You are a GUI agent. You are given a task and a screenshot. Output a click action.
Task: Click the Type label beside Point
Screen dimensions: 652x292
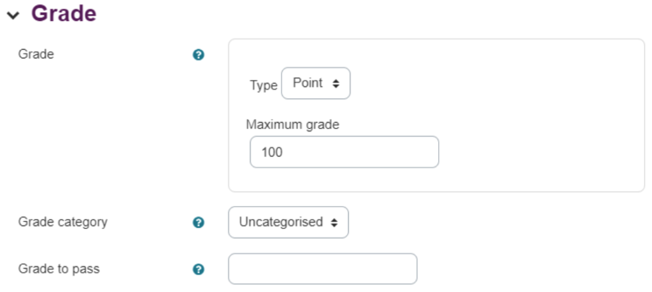264,85
